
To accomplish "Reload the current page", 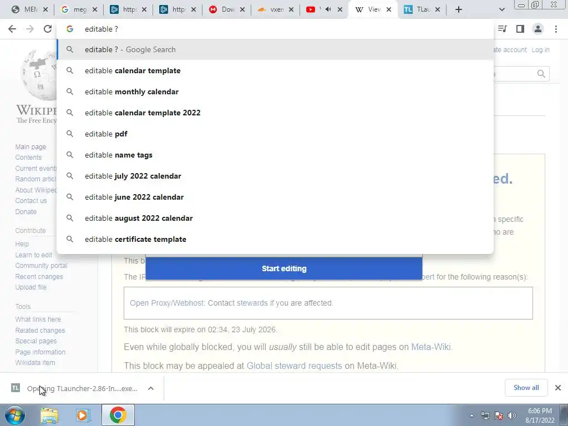I will (x=48, y=29).
